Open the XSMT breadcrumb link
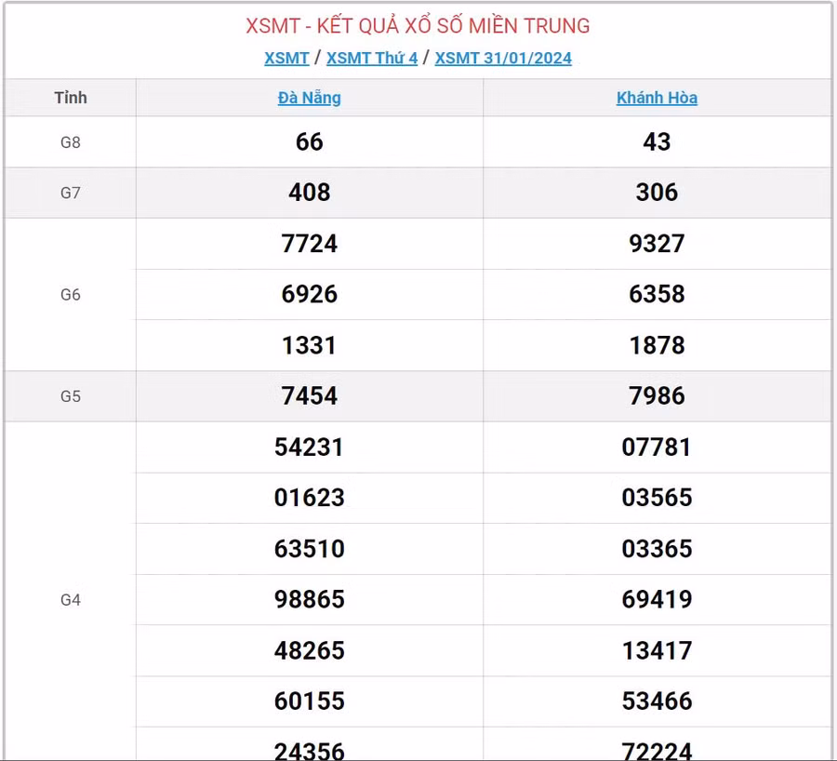 pyautogui.click(x=286, y=58)
